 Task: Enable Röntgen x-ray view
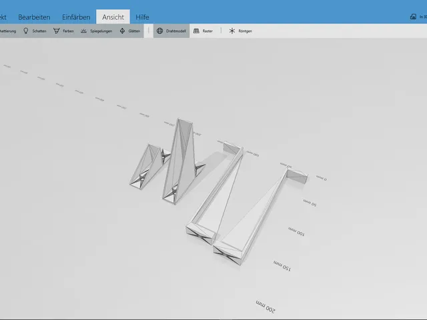(x=240, y=31)
